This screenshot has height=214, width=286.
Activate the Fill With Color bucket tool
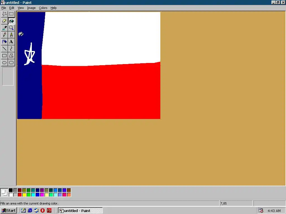pyautogui.click(x=11, y=21)
